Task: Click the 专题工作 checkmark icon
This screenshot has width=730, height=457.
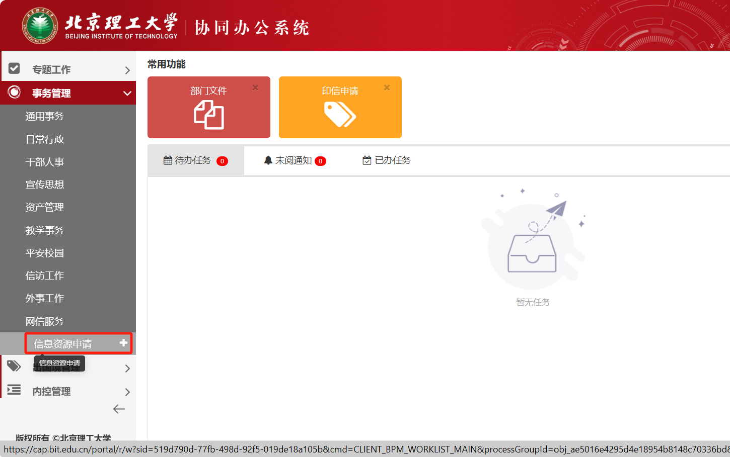Action: click(x=14, y=68)
